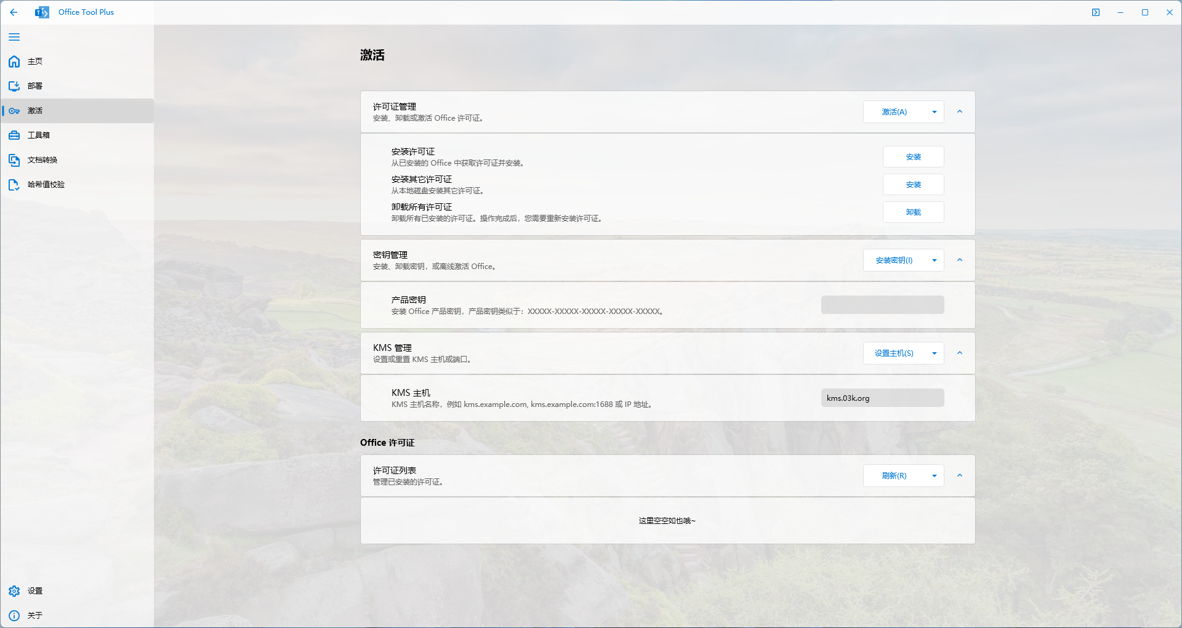Collapse the KMS 管理 section chevron
The image size is (1182, 628).
[x=960, y=353]
